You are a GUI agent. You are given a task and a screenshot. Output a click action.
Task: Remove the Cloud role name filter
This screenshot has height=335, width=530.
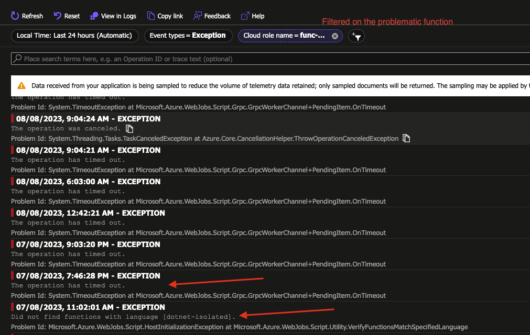[334, 36]
